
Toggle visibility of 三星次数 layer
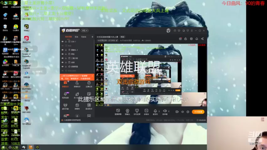point(62,58)
